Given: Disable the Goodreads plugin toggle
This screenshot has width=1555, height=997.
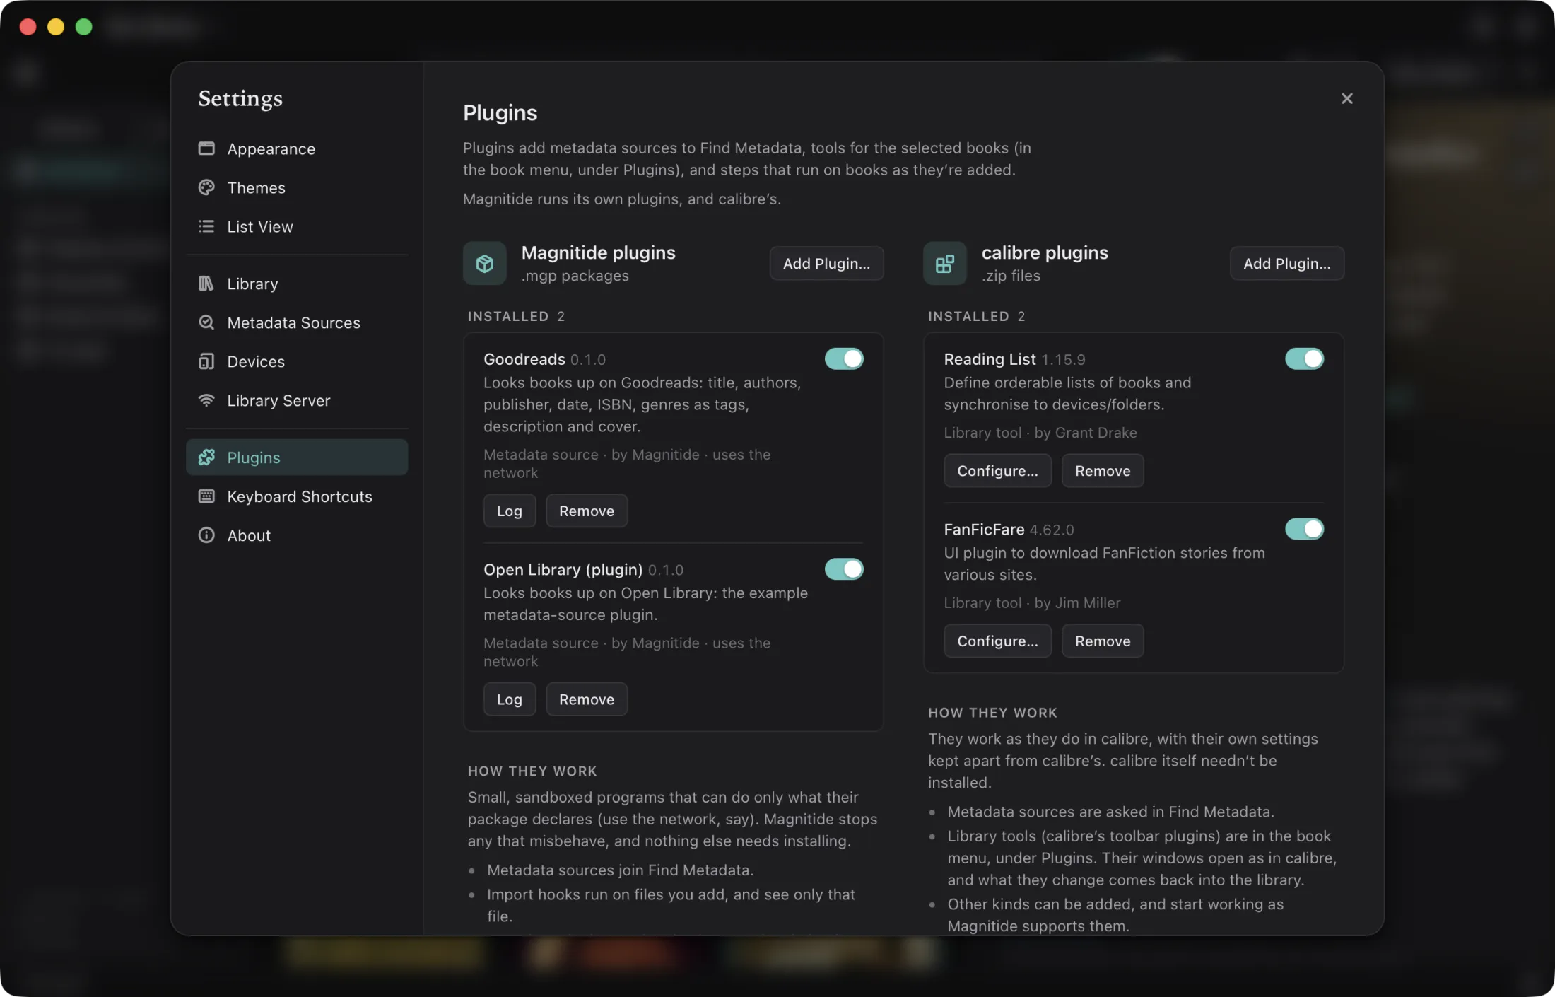Looking at the screenshot, I should point(844,358).
